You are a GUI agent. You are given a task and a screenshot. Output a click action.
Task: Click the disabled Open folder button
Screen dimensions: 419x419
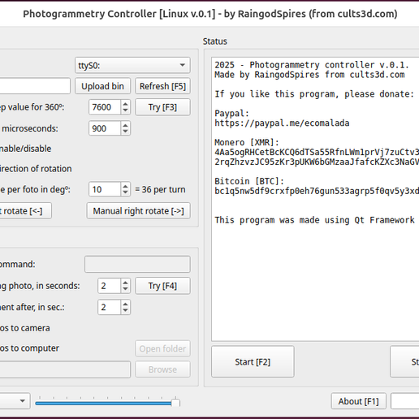coord(162,348)
